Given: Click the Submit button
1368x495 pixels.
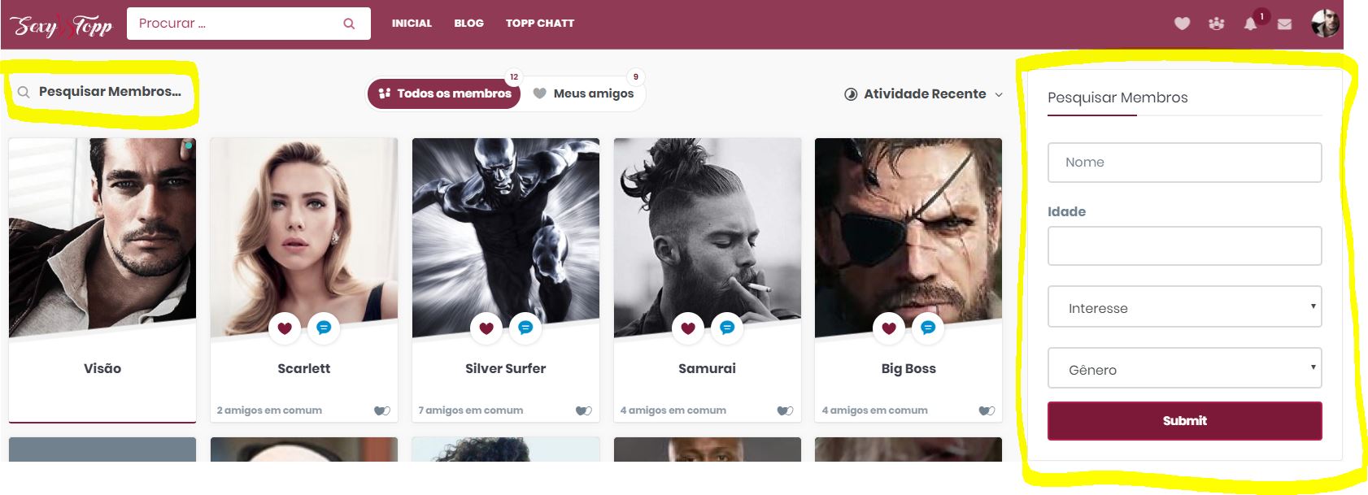Looking at the screenshot, I should point(1184,421).
